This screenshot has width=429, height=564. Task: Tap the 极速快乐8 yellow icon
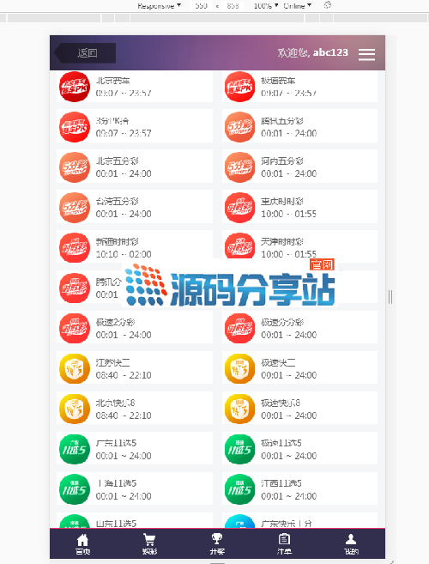[239, 409]
